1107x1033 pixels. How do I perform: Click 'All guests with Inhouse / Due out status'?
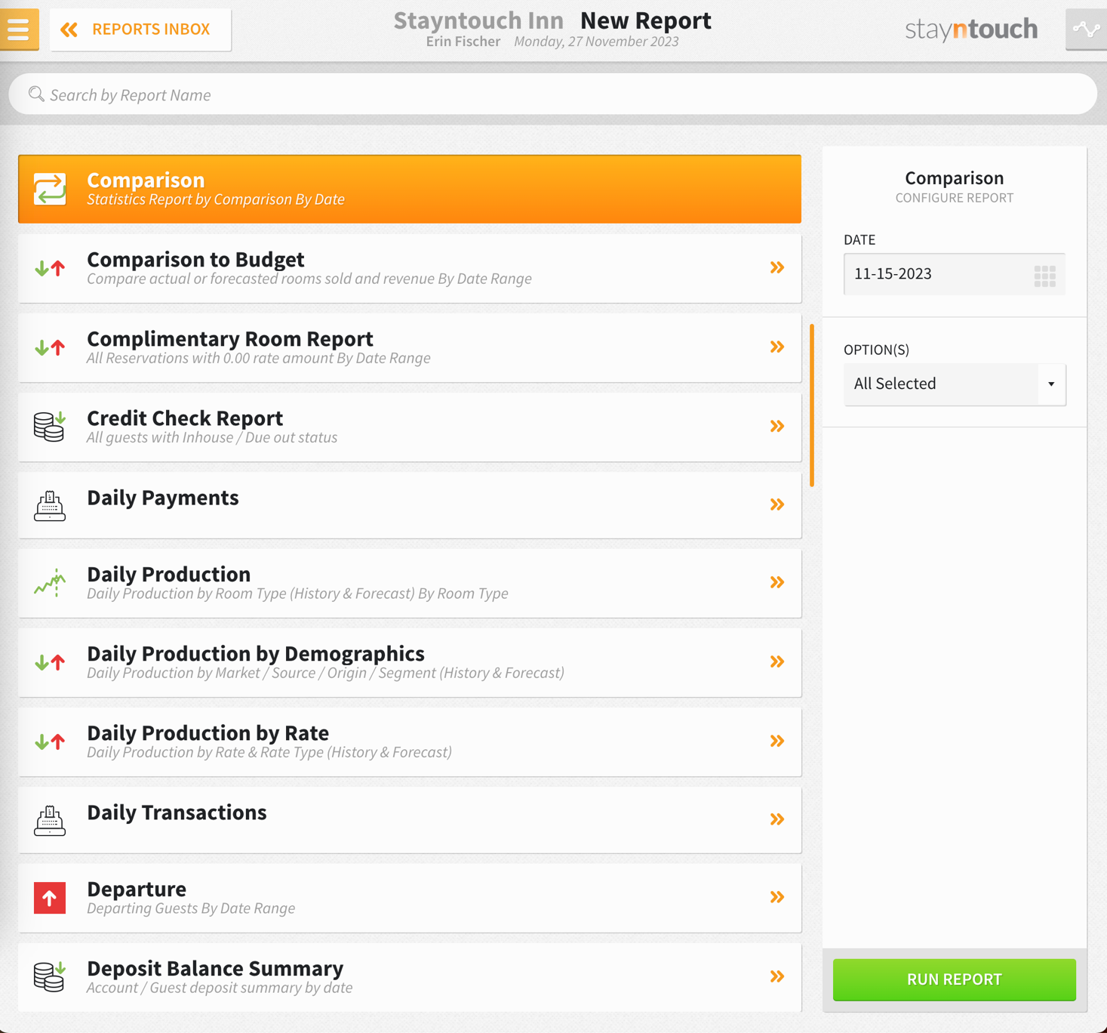pyautogui.click(x=212, y=437)
